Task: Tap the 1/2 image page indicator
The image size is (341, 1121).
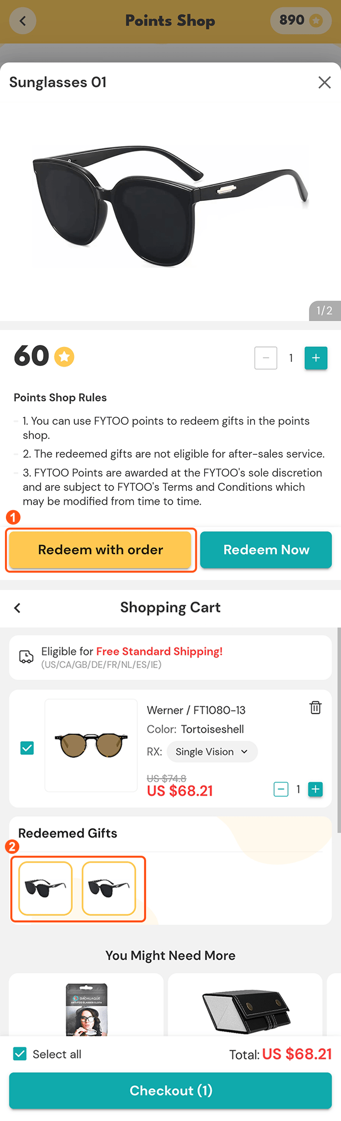Action: (325, 311)
